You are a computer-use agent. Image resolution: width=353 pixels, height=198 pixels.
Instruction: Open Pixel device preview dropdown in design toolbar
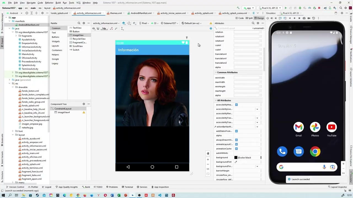click(145, 23)
